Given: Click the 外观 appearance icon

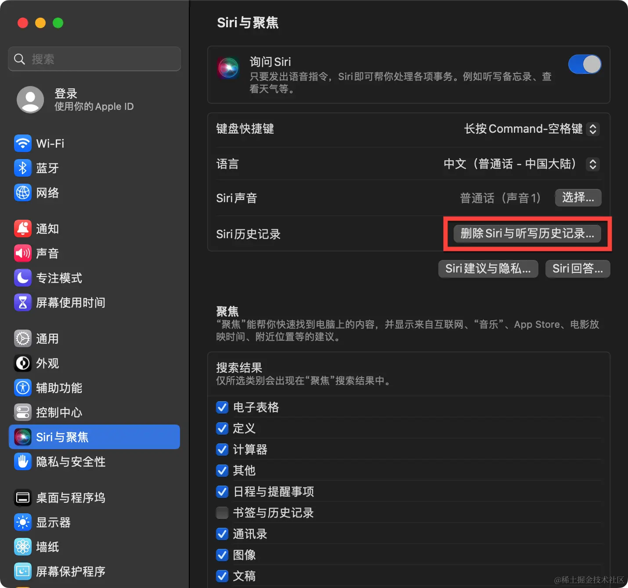Looking at the screenshot, I should point(23,363).
